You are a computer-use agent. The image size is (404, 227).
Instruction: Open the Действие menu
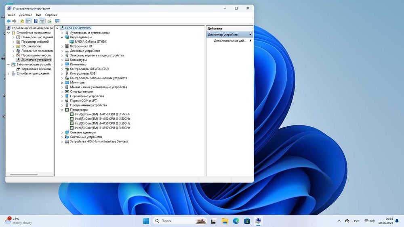click(25, 15)
